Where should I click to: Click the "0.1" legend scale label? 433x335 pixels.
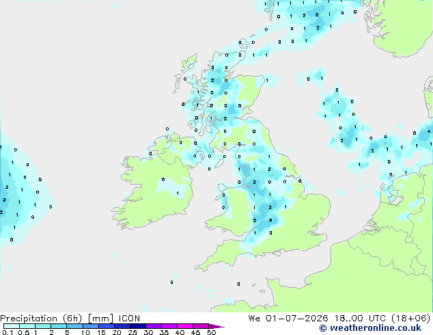click(x=8, y=332)
